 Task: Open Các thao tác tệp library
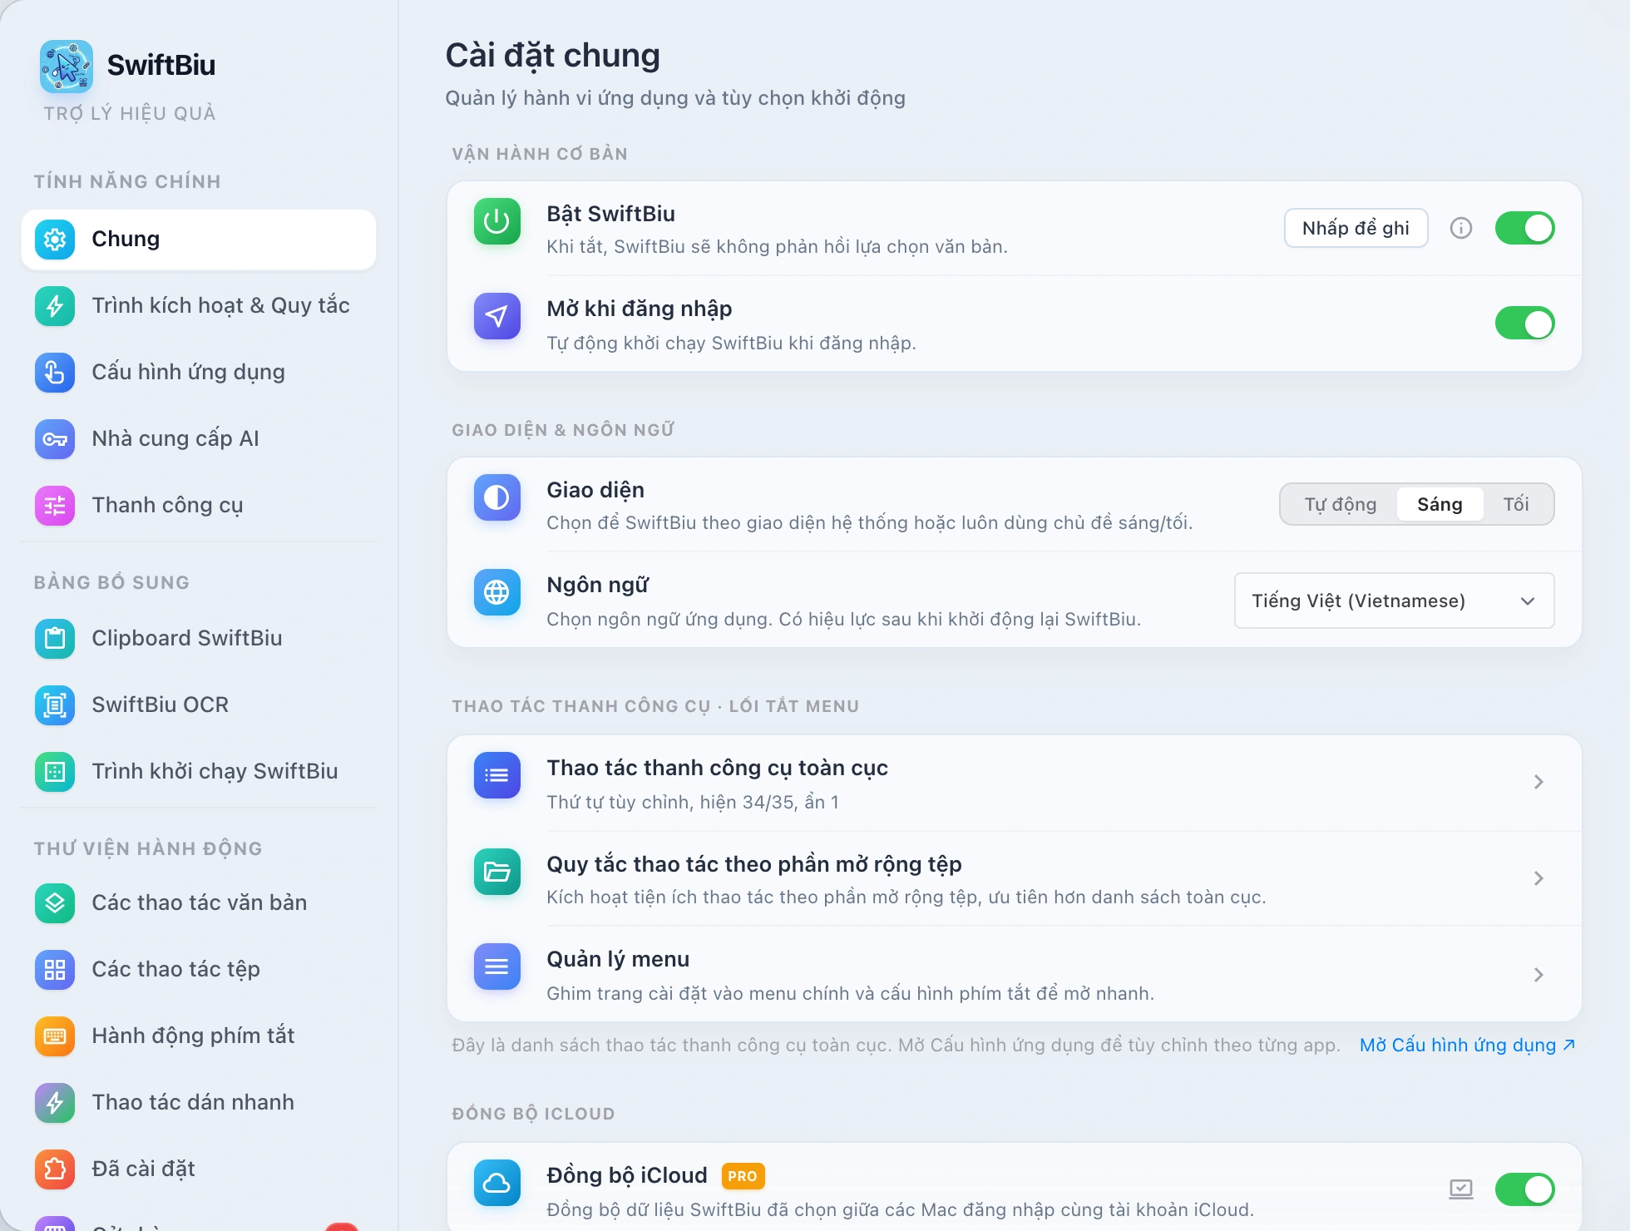click(199, 970)
